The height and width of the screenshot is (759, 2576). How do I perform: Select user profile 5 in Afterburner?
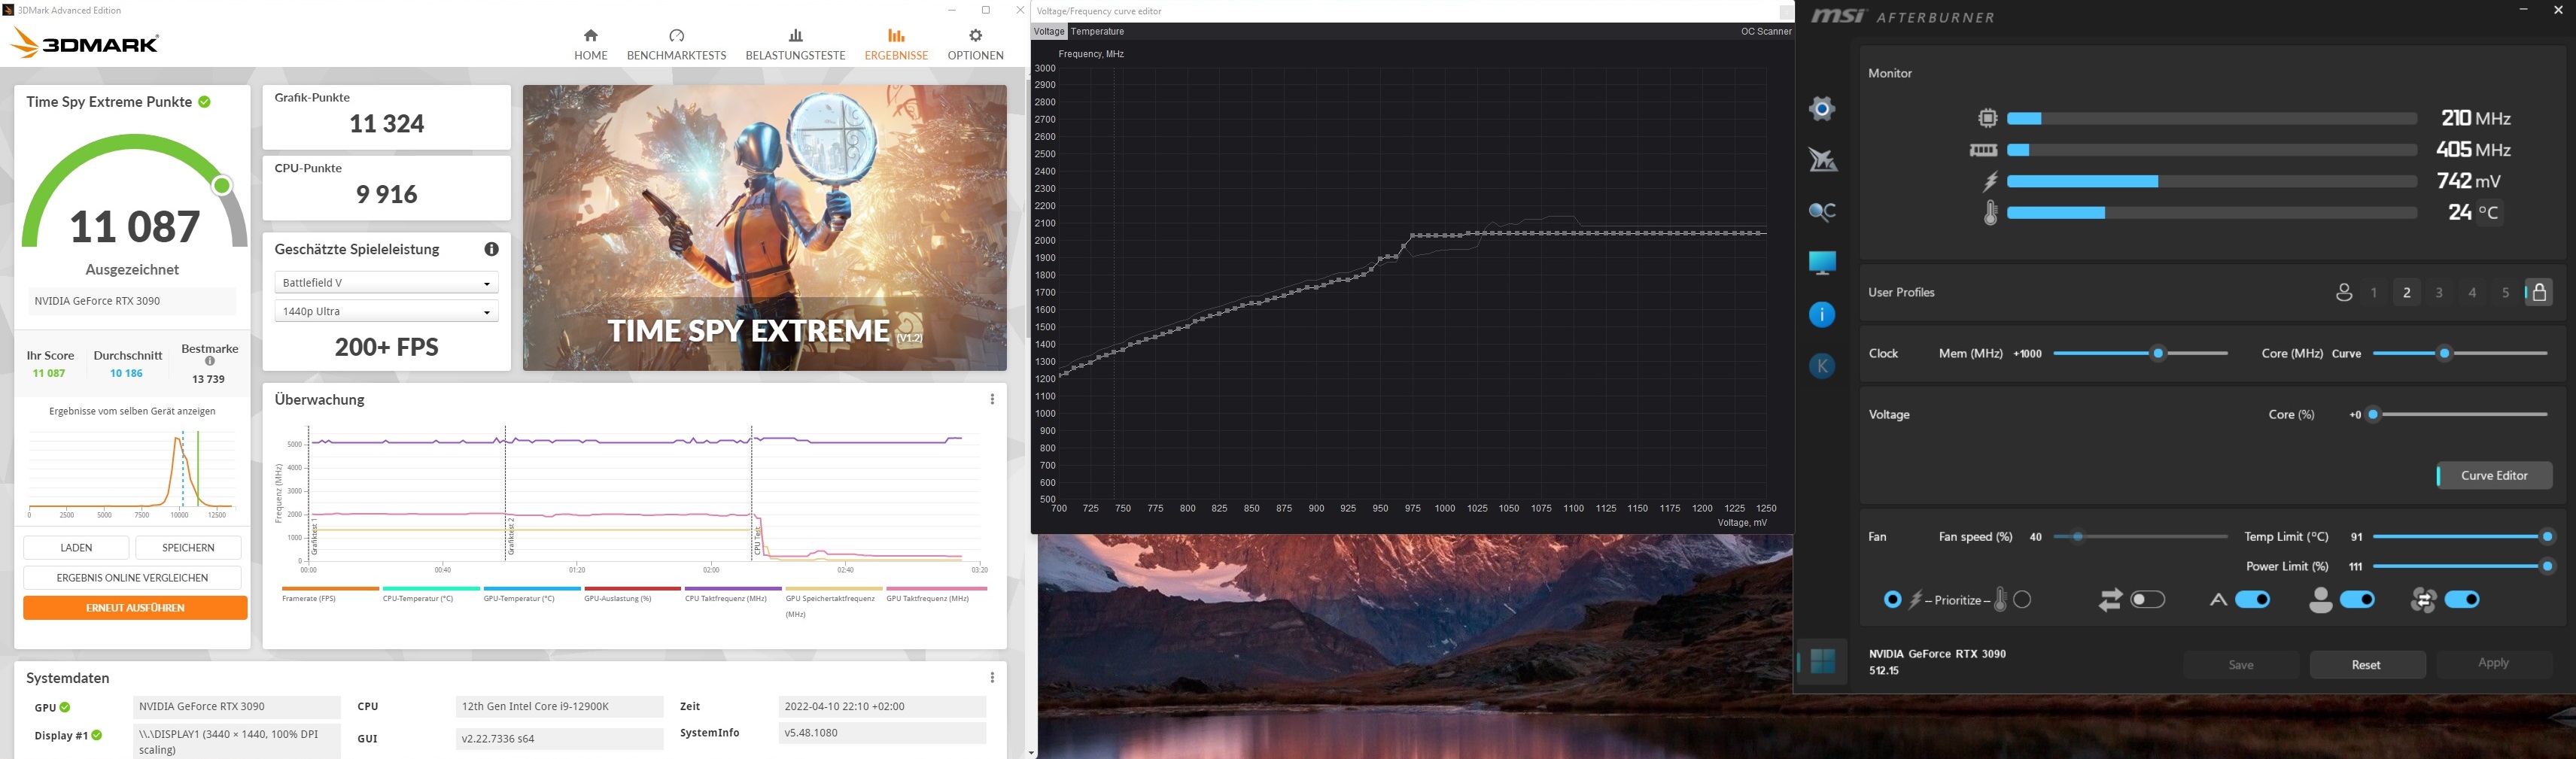point(2506,293)
